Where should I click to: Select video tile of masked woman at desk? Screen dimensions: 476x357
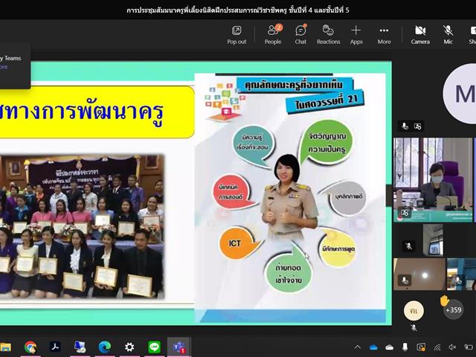tap(433, 180)
